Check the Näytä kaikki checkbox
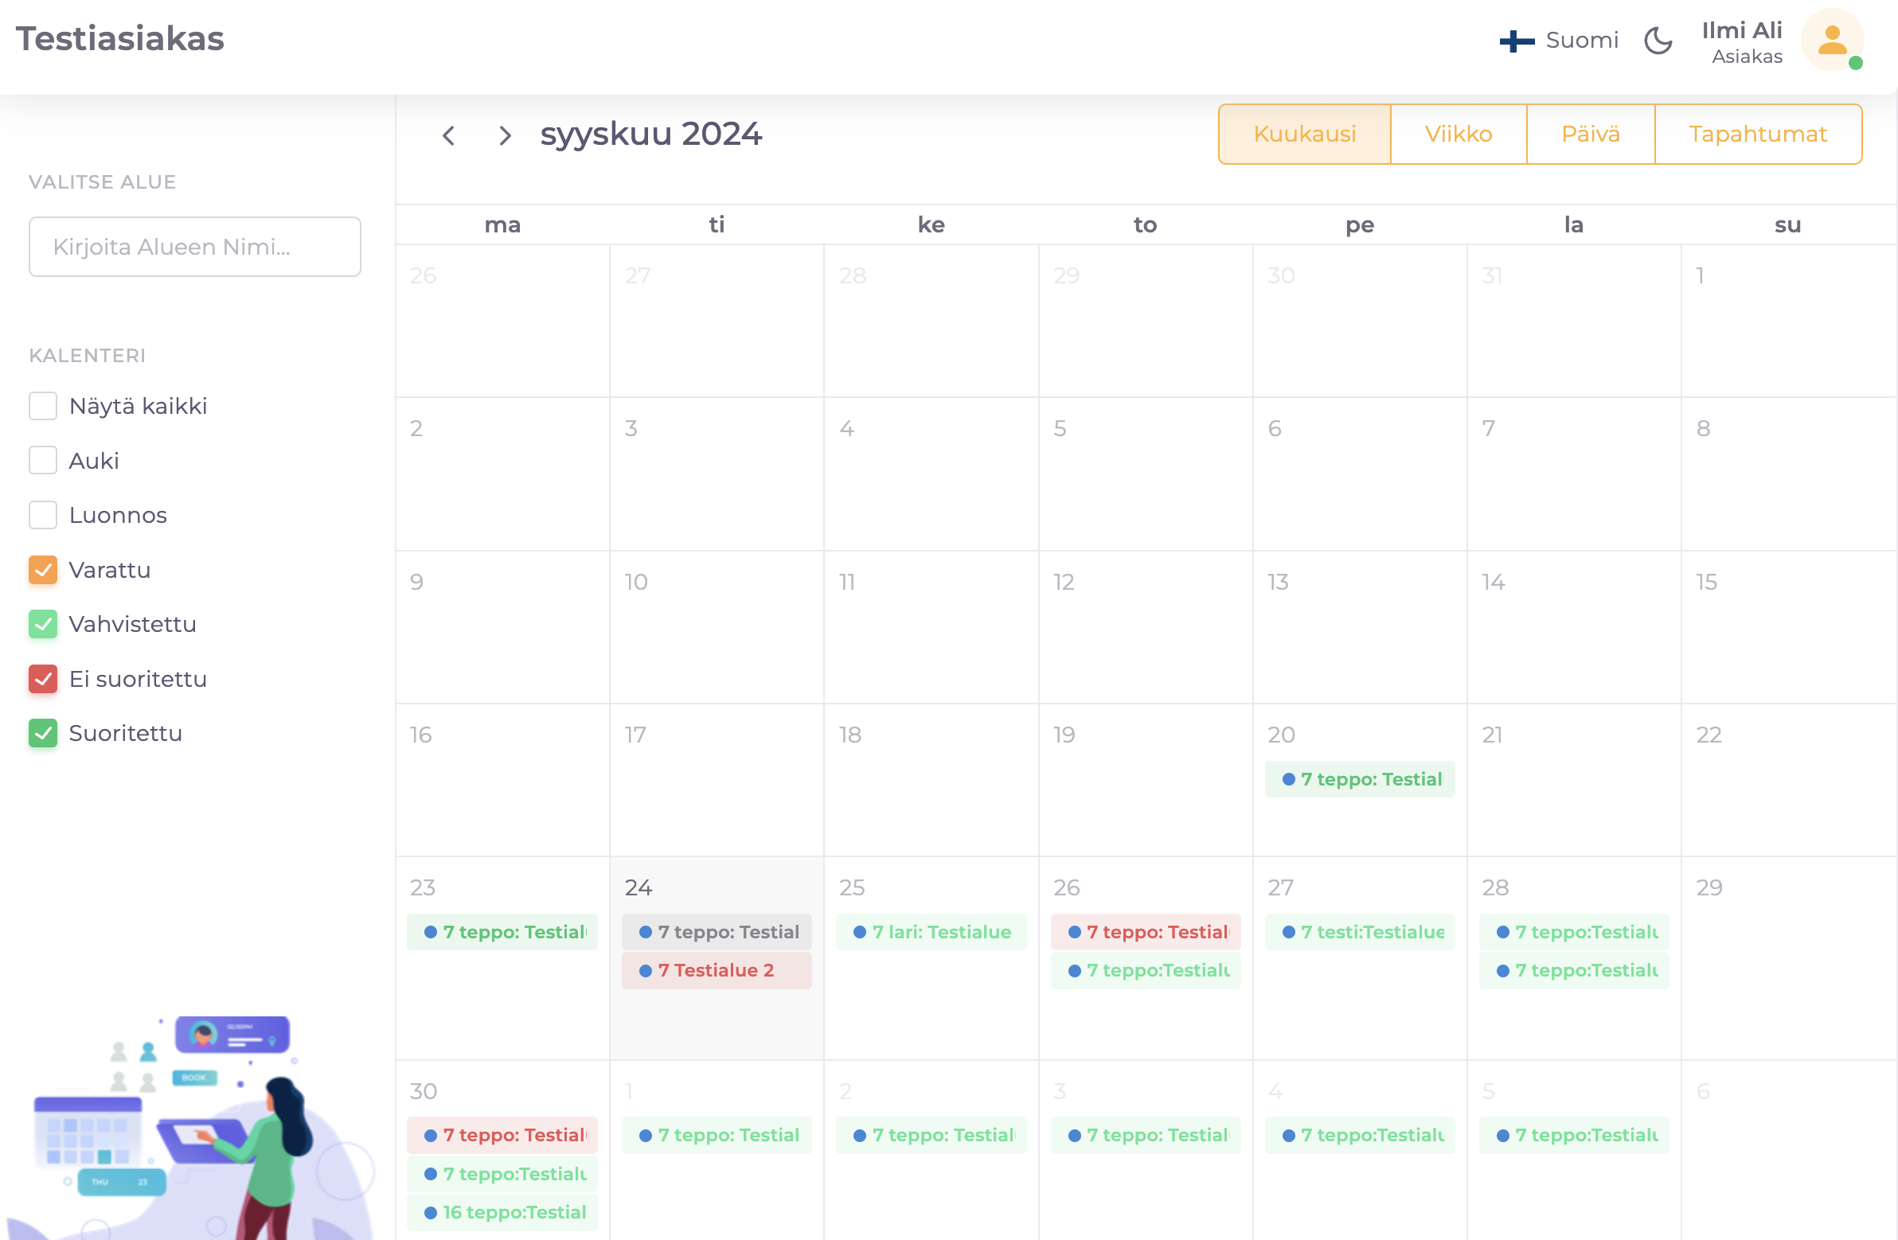This screenshot has height=1240, width=1898. coord(43,406)
